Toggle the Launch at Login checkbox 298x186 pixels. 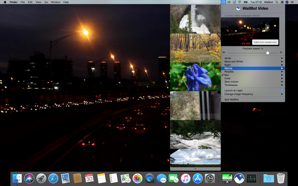coord(282,90)
